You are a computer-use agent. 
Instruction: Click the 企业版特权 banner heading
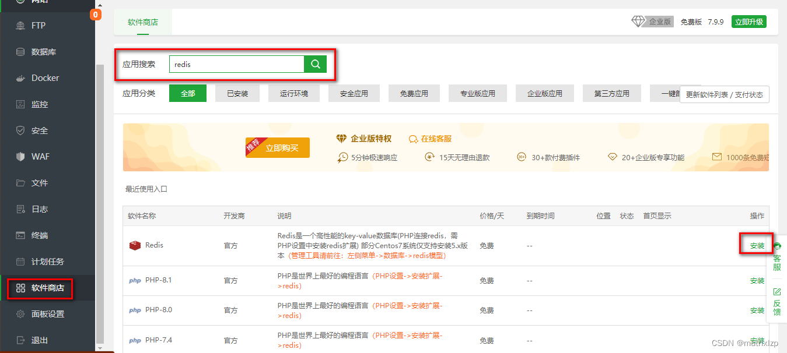click(x=371, y=139)
